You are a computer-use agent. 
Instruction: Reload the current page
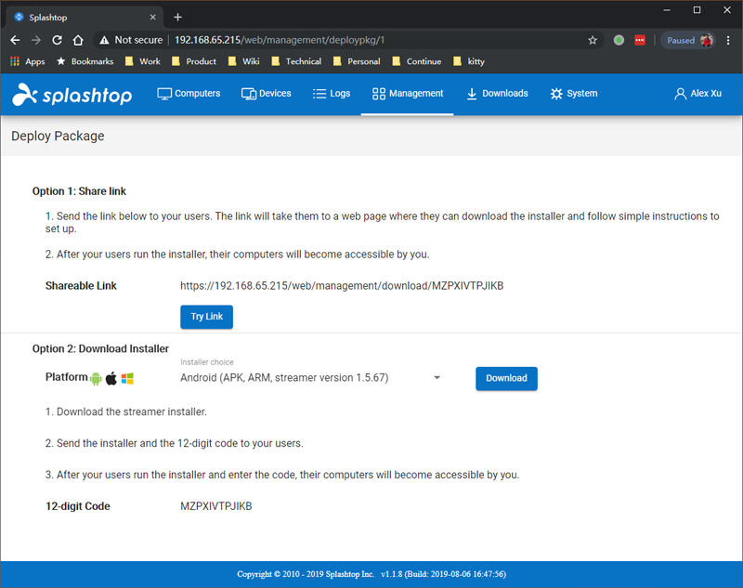[57, 40]
